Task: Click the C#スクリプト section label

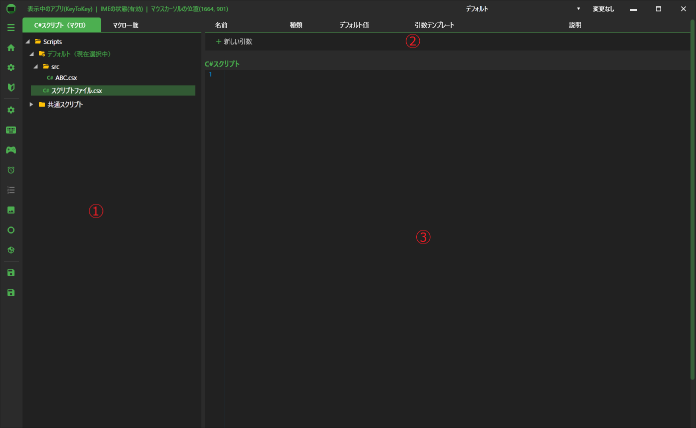Action: [x=222, y=64]
